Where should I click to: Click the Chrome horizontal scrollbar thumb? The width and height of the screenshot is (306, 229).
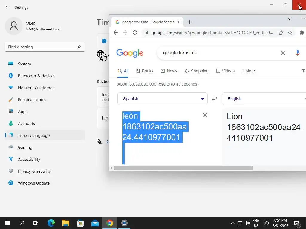[183, 168]
